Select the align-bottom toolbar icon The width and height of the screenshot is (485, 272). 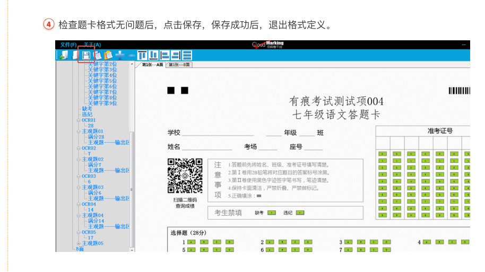point(153,55)
